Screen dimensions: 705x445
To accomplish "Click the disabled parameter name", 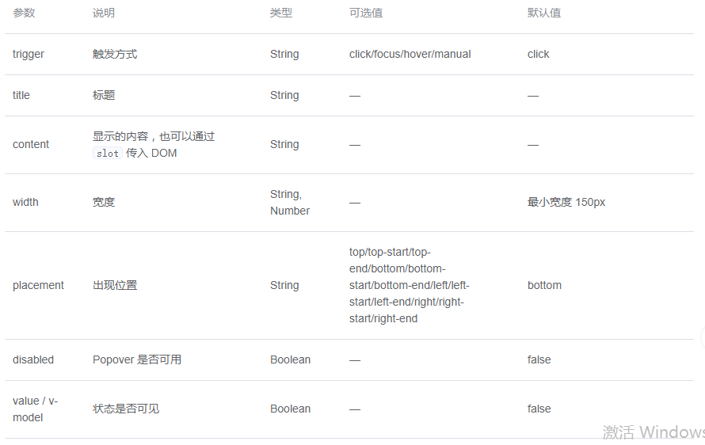I will click(x=33, y=359).
